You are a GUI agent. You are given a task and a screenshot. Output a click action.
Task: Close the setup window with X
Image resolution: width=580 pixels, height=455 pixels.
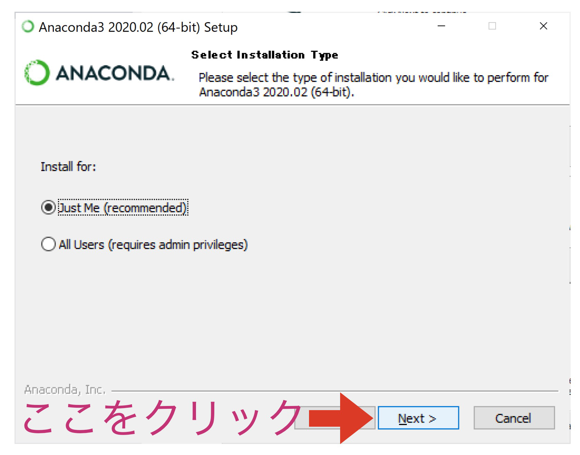543,26
